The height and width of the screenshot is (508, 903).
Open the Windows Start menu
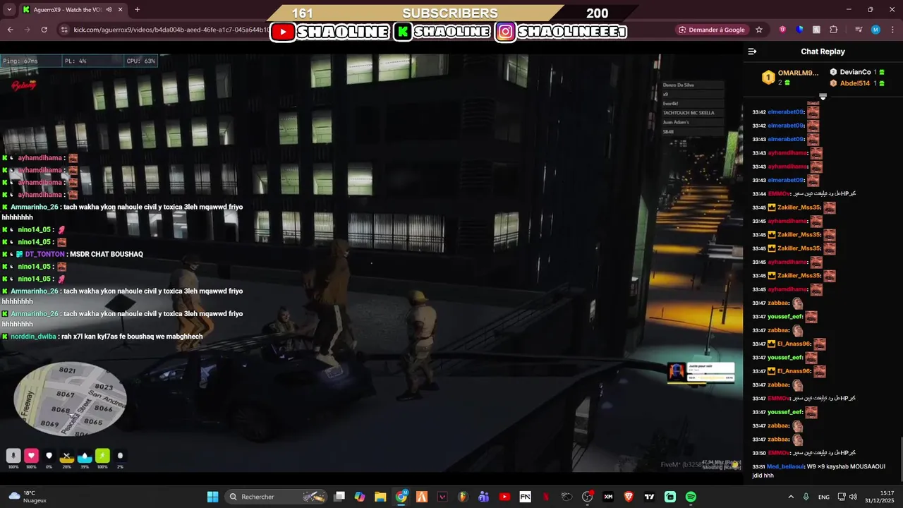pyautogui.click(x=212, y=497)
